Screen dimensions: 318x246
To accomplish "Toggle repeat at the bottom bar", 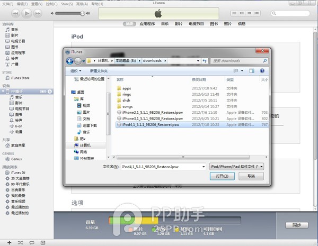I will 32,242.
